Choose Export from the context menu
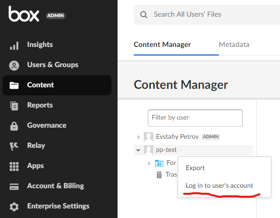Screen dimensions: 280x218 (195, 168)
